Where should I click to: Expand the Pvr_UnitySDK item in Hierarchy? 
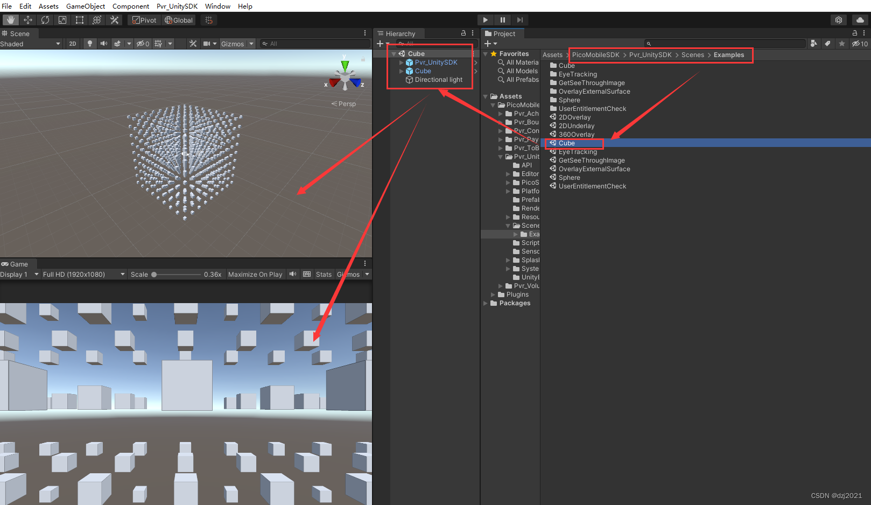click(401, 62)
